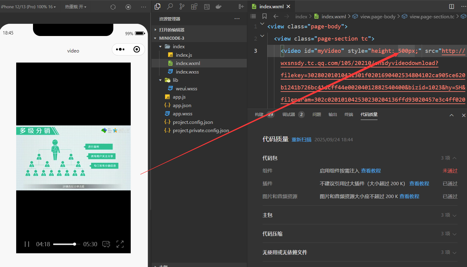Open app.json in the explorer
The width and height of the screenshot is (467, 267).
tap(199, 105)
